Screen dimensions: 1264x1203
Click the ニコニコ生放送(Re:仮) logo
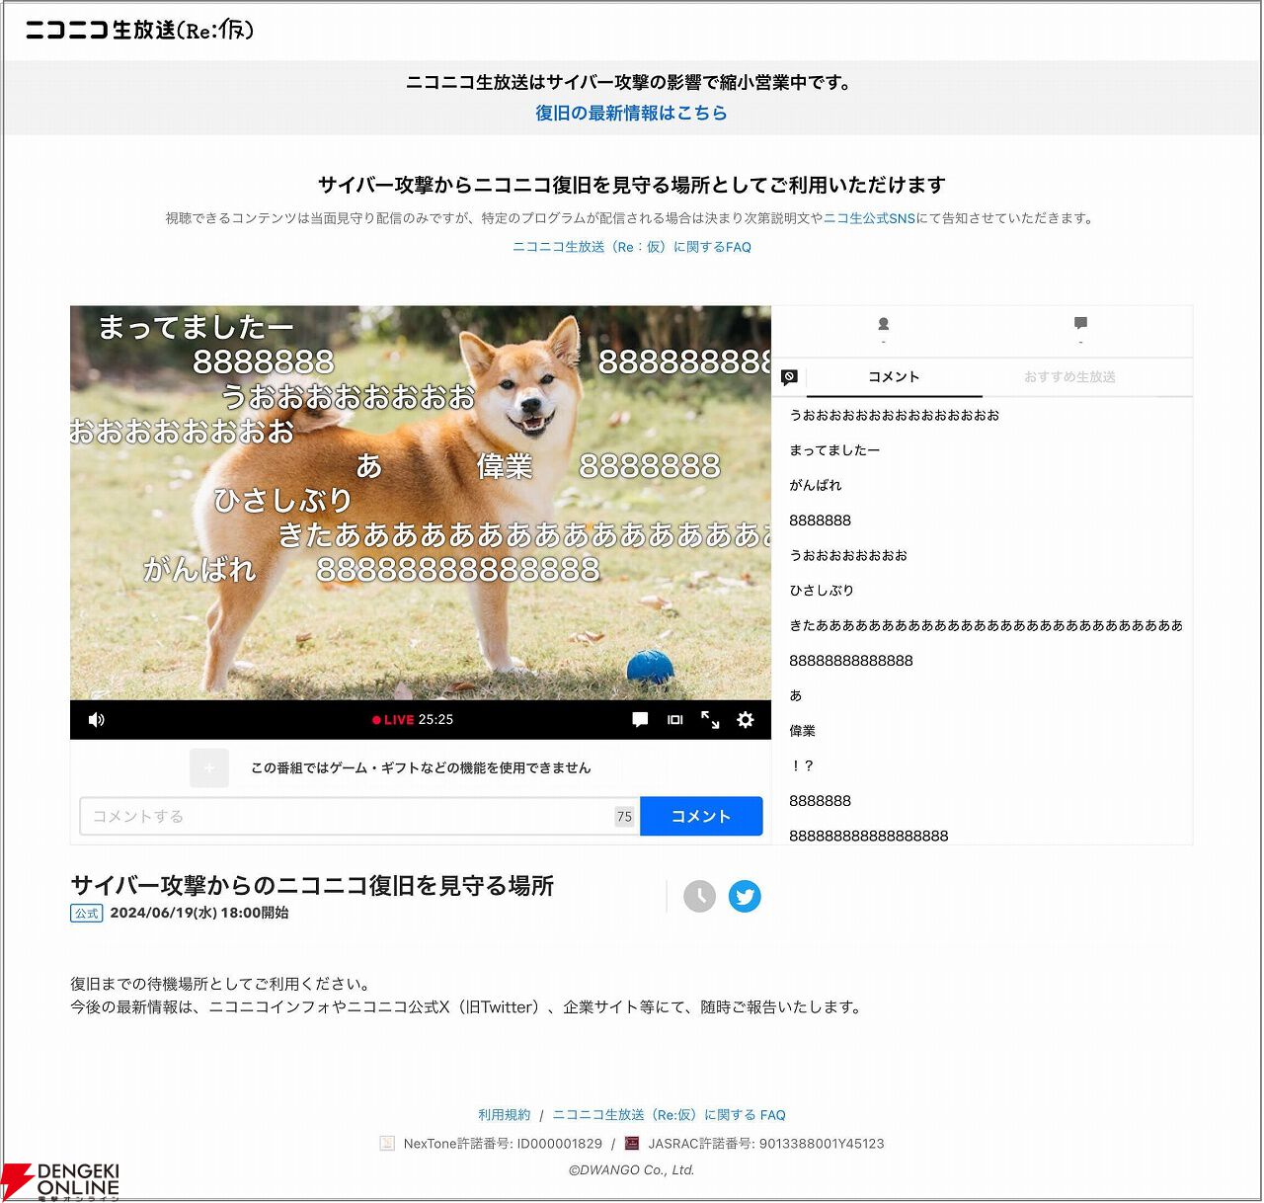pyautogui.click(x=139, y=30)
